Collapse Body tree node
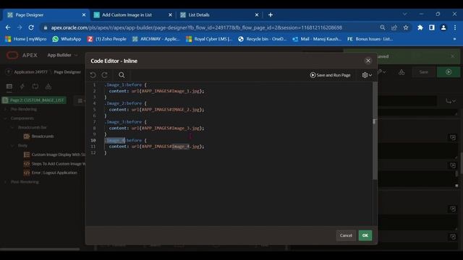The height and width of the screenshot is (260, 463). click(12, 146)
